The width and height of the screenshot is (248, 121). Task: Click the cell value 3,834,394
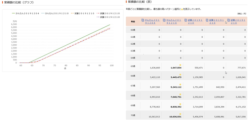point(219,107)
